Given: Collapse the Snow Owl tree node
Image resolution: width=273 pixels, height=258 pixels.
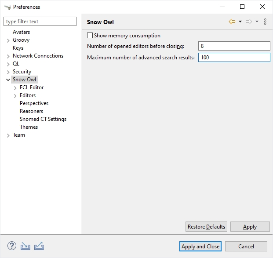Looking at the screenshot, I should coord(8,80).
